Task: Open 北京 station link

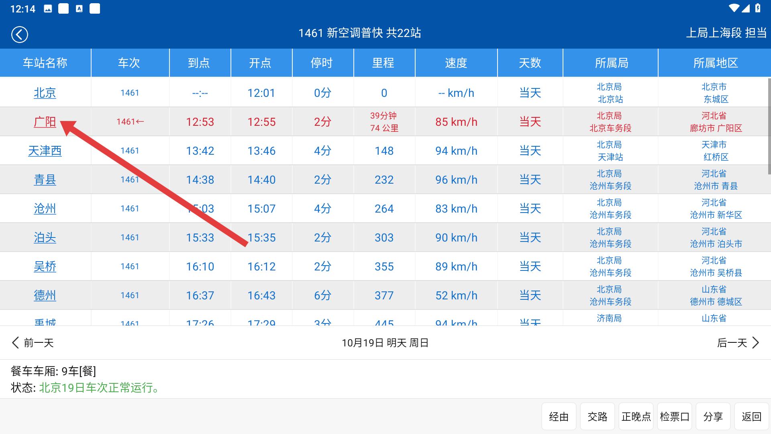Action: coord(45,93)
